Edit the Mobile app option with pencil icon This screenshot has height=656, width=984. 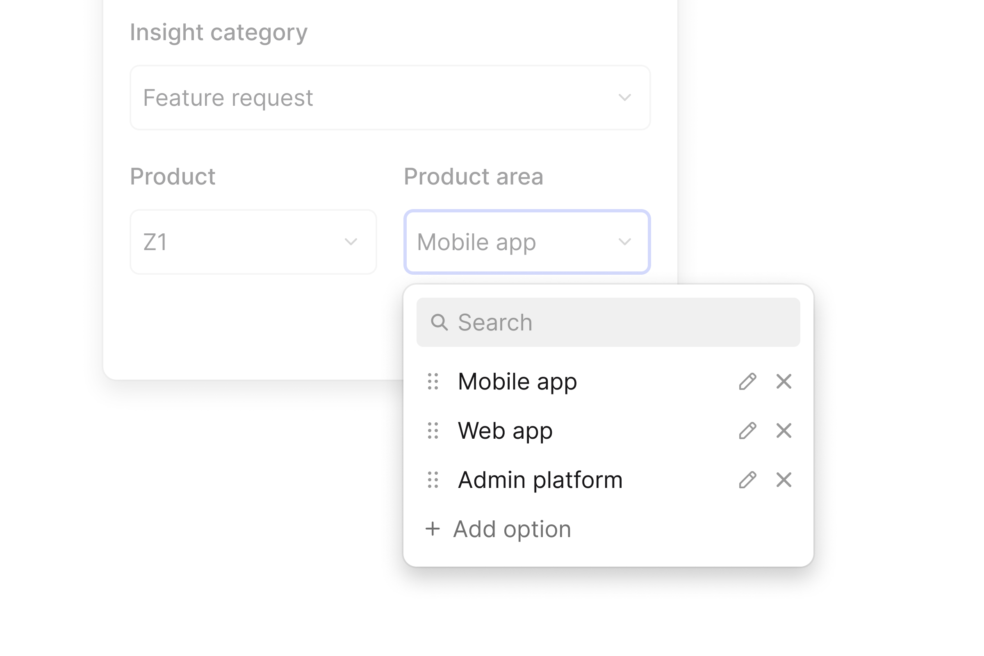coord(747,382)
